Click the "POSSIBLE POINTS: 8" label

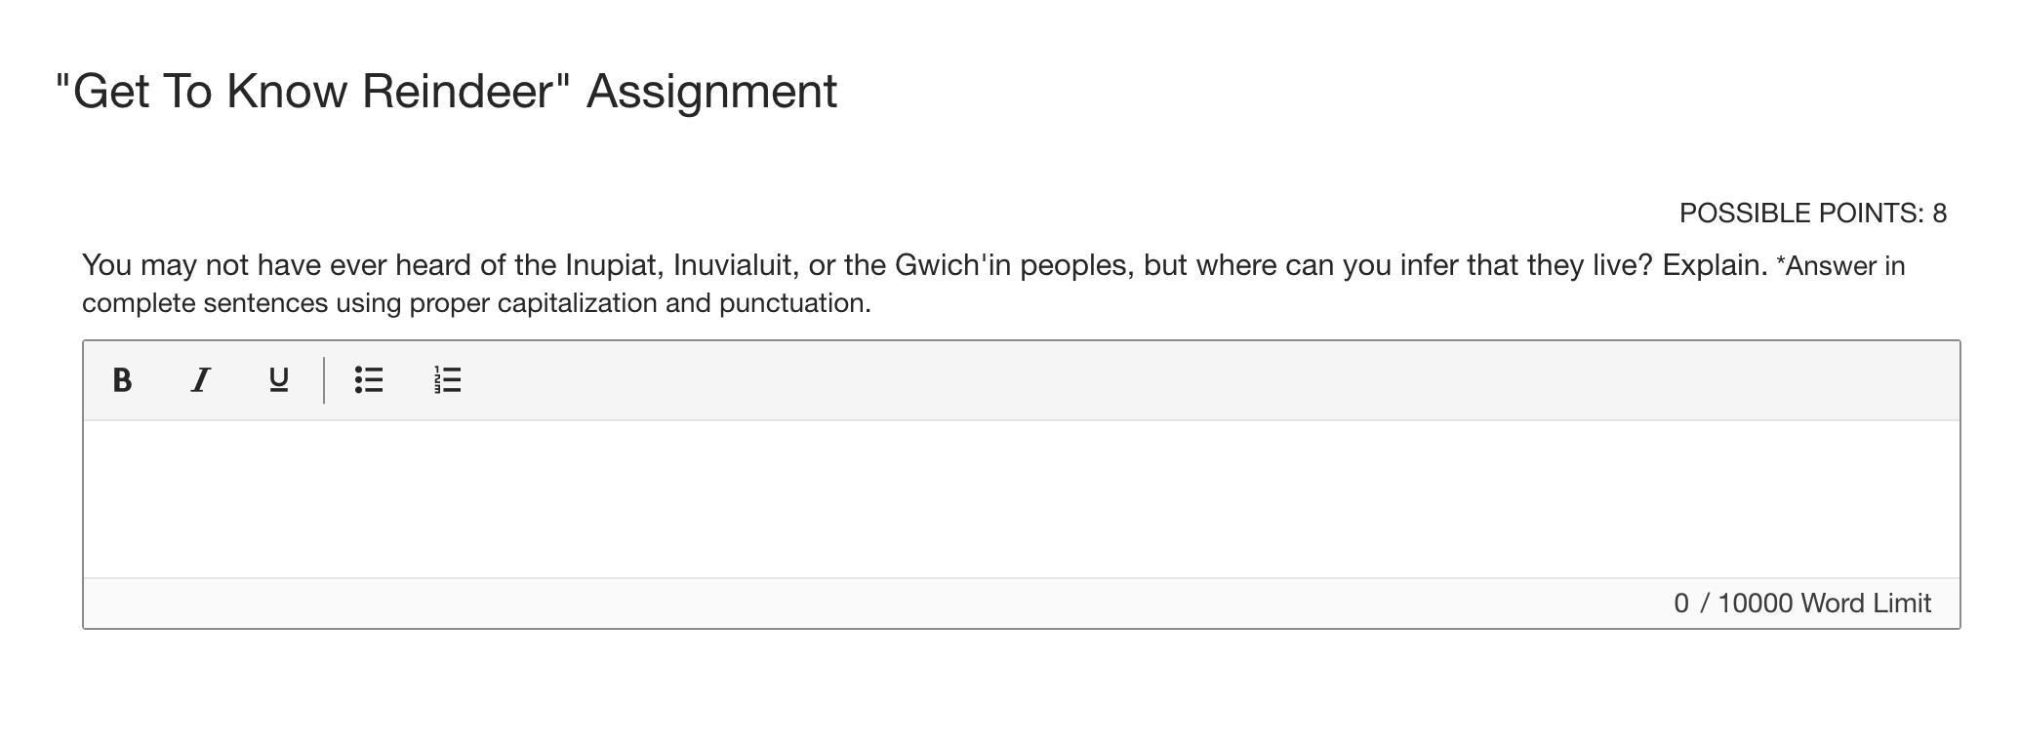point(1812,214)
